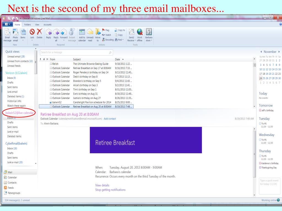Click the Copy to button
282x211 pixels.
[x=120, y=30]
